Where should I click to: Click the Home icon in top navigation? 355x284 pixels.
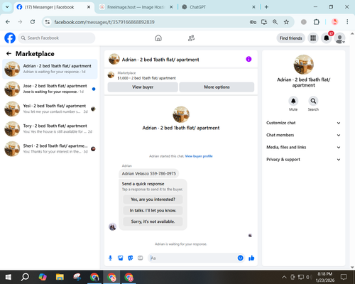158,38
